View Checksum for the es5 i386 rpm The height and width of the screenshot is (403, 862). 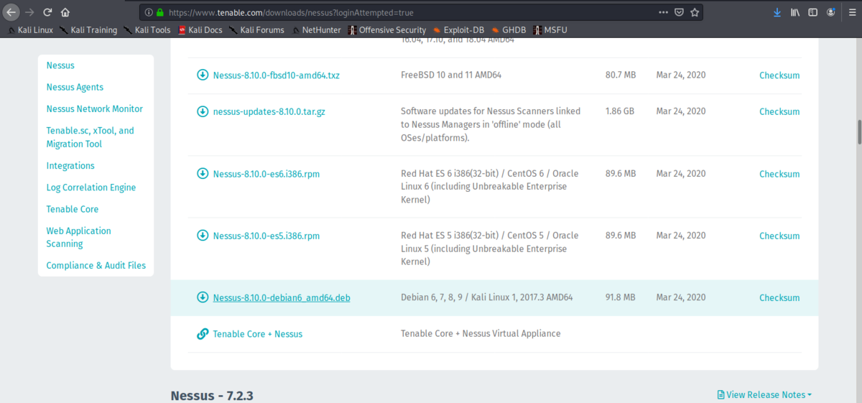point(779,236)
